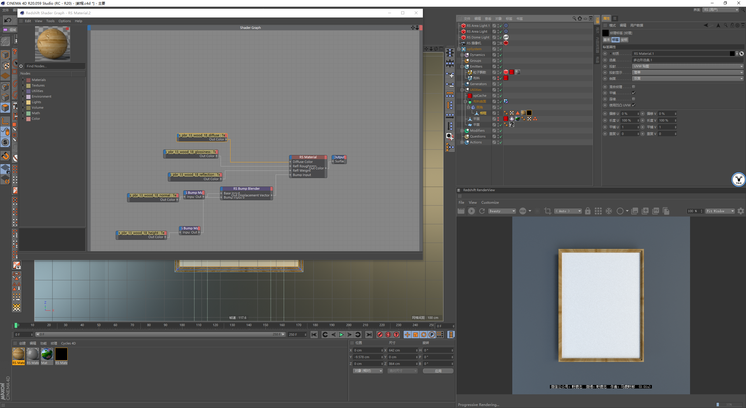The height and width of the screenshot is (408, 746).
Task: Open the Beauty AOV dropdown
Action: coord(502,211)
